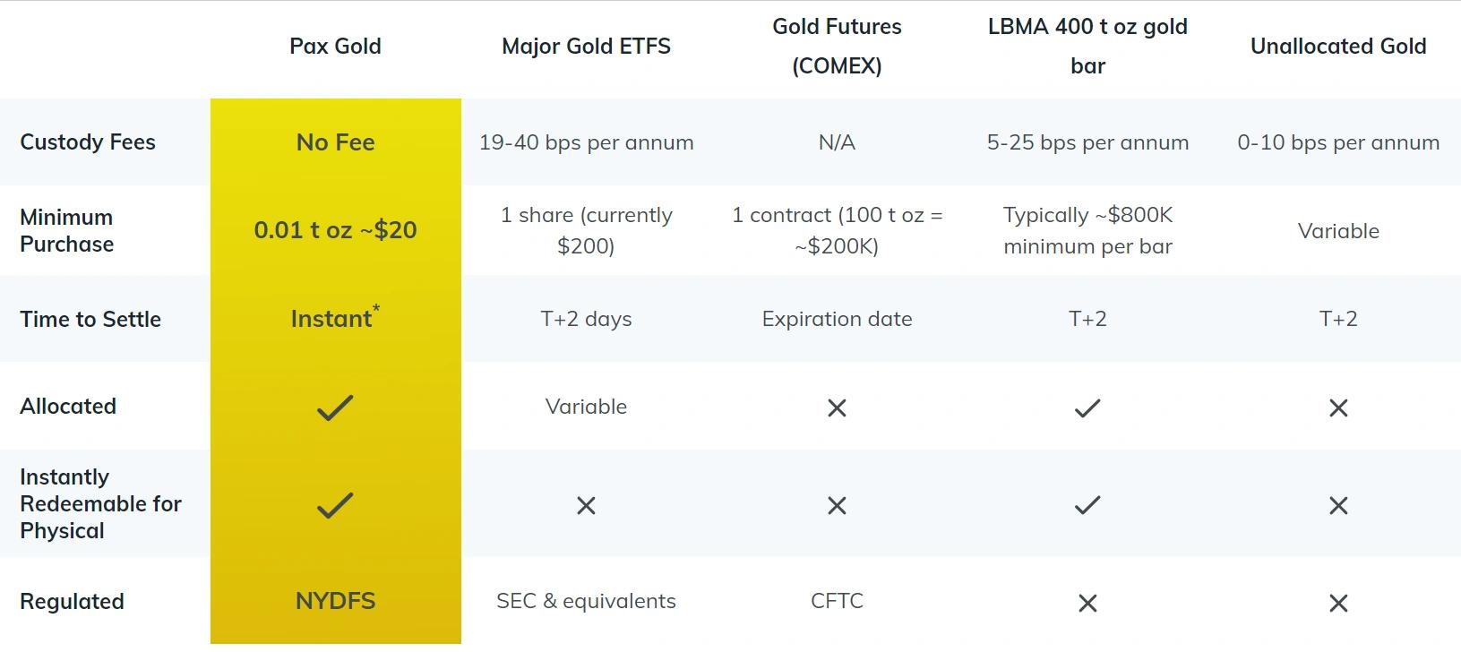1461x652 pixels.
Task: Click the Gold Futures Allocated X mark
Action: [x=837, y=407]
